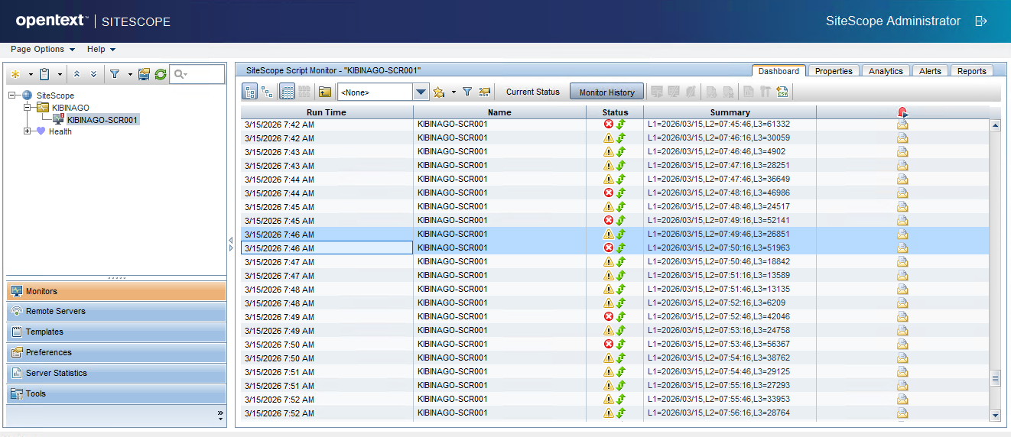Open the favorites star dropdown arrow

453,92
